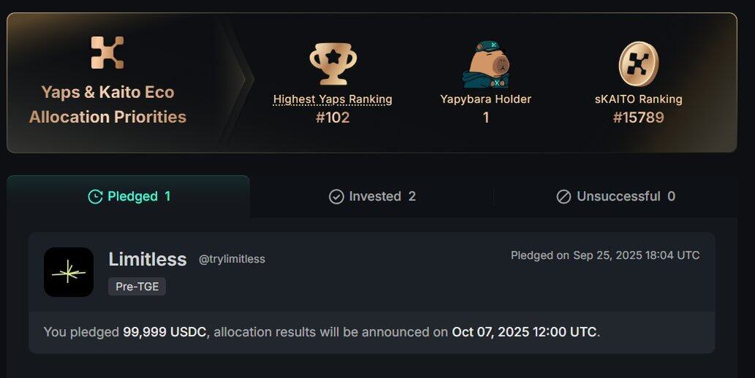Click the Yapybara capybara mascot icon
This screenshot has width=755, height=378.
click(486, 64)
